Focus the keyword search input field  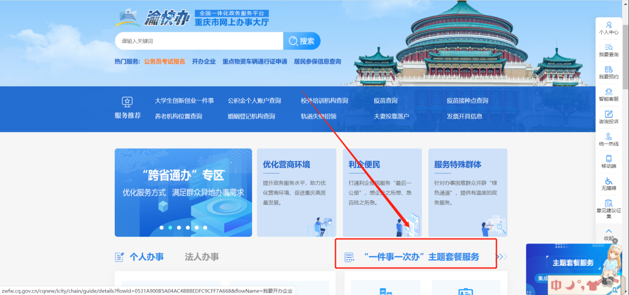[x=199, y=41]
